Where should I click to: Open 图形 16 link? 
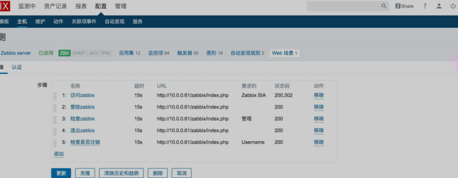(x=215, y=53)
